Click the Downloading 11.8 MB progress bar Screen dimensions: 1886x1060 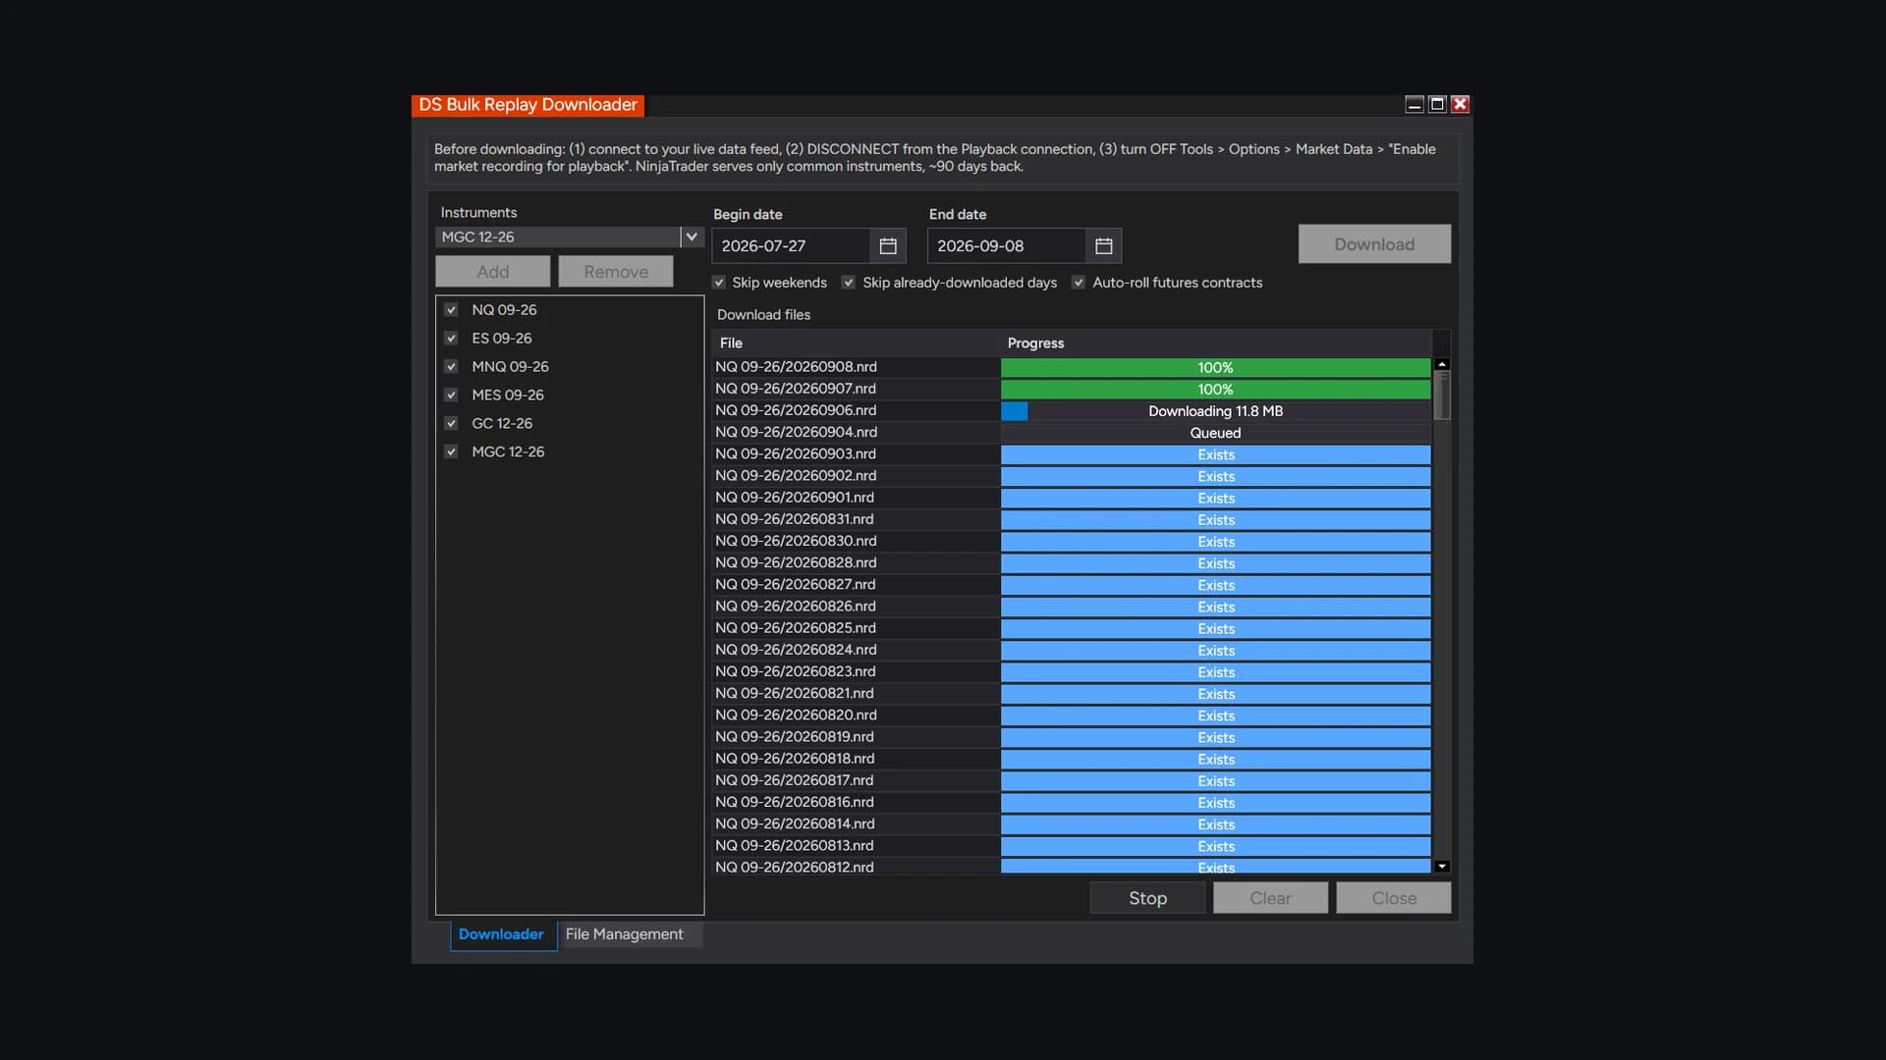[1216, 411]
